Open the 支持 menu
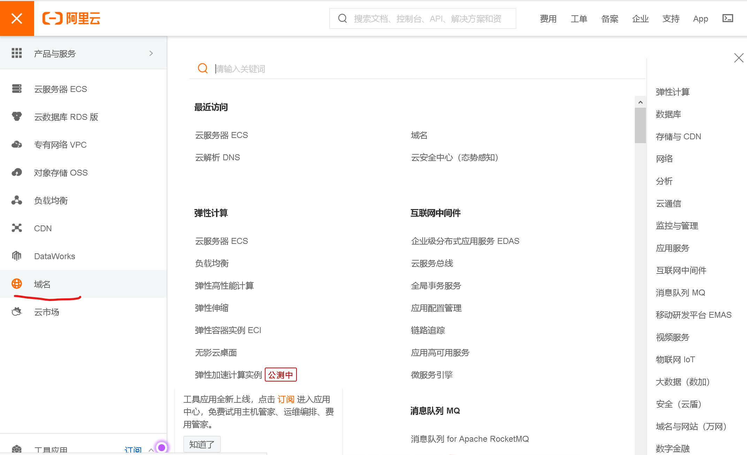 pyautogui.click(x=671, y=19)
